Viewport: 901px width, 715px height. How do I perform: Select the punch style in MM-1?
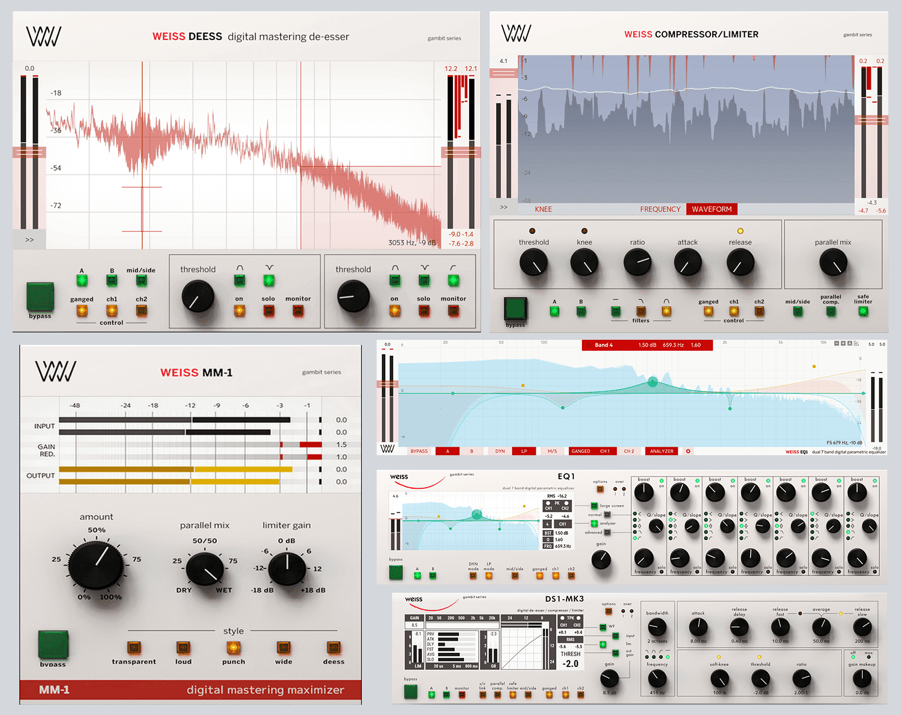[233, 648]
